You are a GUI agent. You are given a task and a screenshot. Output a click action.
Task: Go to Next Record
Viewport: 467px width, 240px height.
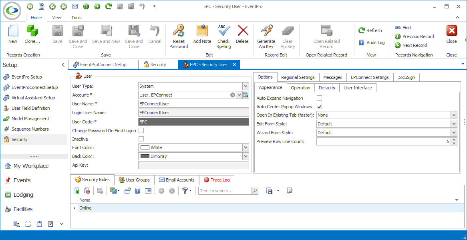[x=411, y=45]
